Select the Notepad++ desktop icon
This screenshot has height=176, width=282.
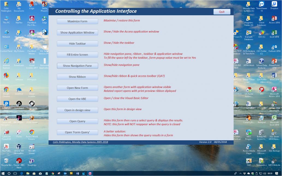(x=262, y=162)
